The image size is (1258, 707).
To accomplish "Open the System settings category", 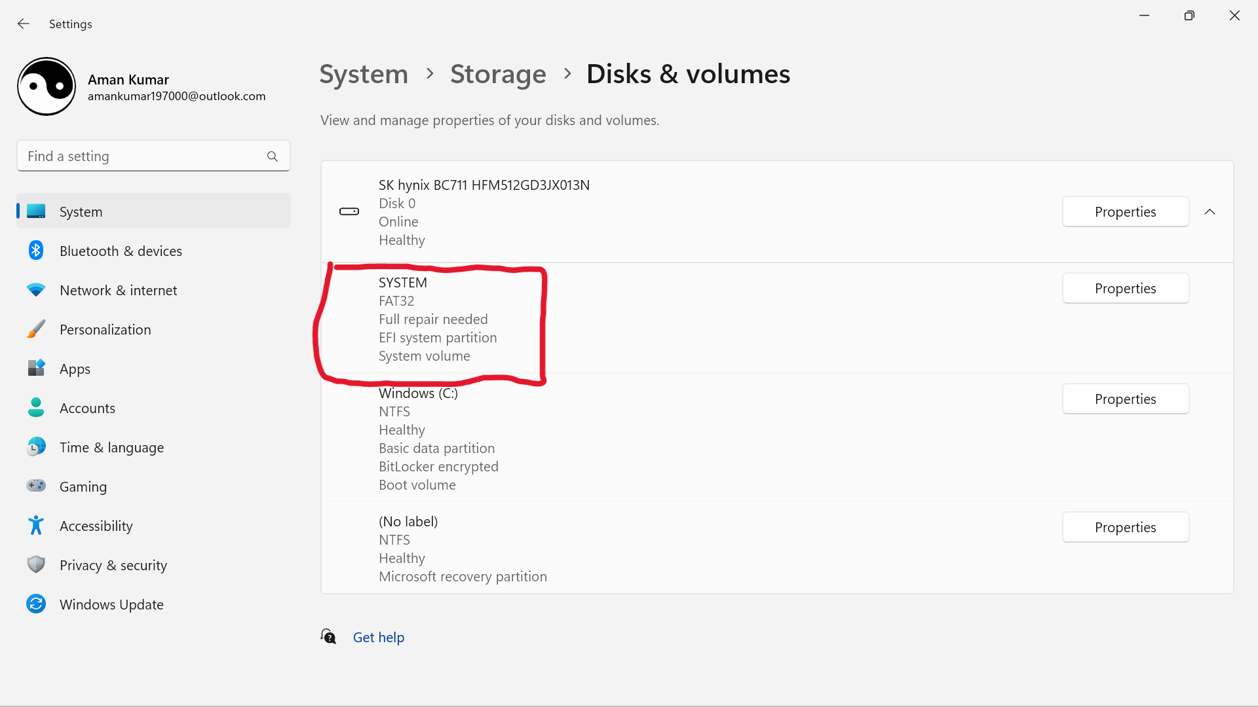I will tap(153, 211).
